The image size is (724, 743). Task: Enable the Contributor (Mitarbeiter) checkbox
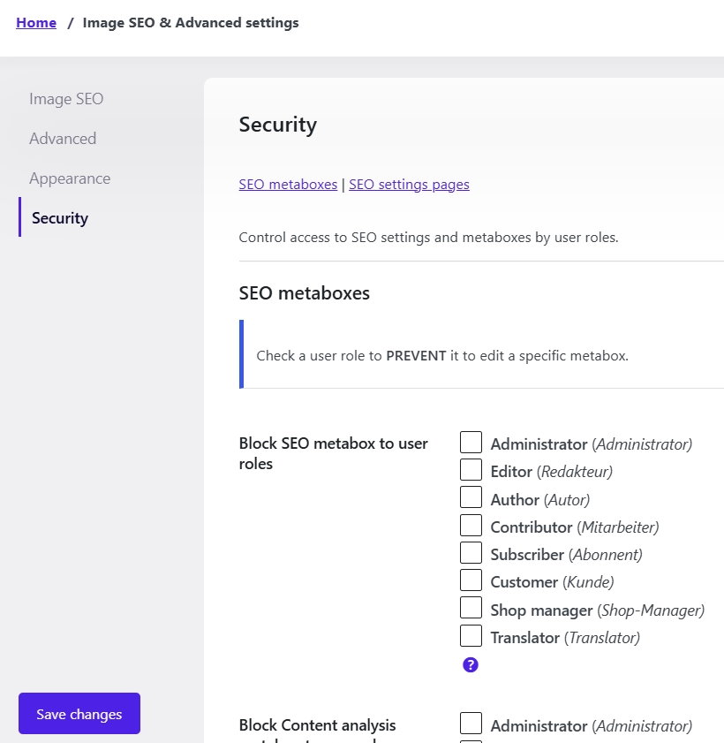coord(471,526)
